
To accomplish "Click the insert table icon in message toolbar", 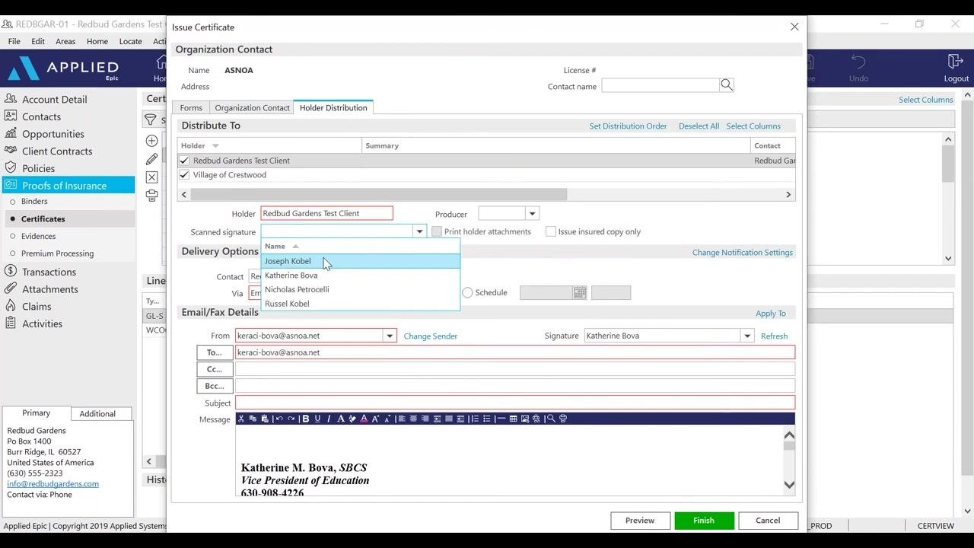I will click(x=513, y=419).
